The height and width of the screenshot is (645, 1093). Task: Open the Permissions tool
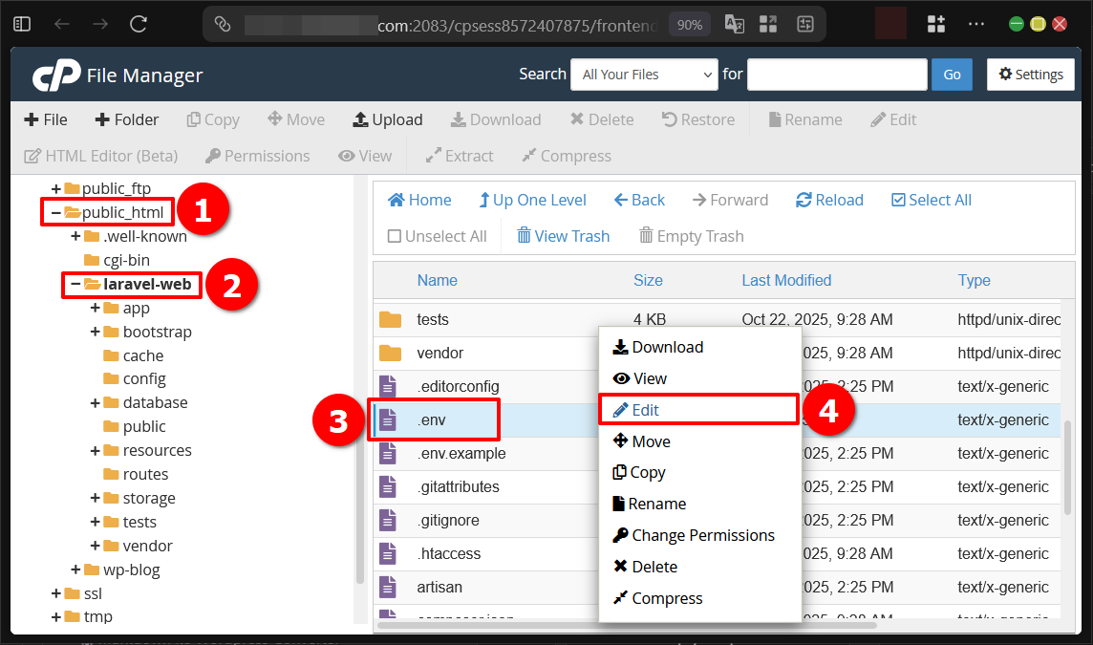(257, 155)
